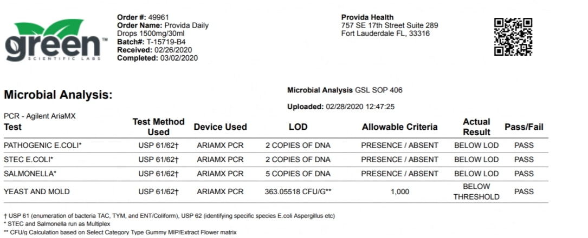Image resolution: width=588 pixels, height=238 pixels.
Task: Click the Fort Lauderdale FL address line
Action: 385,34
